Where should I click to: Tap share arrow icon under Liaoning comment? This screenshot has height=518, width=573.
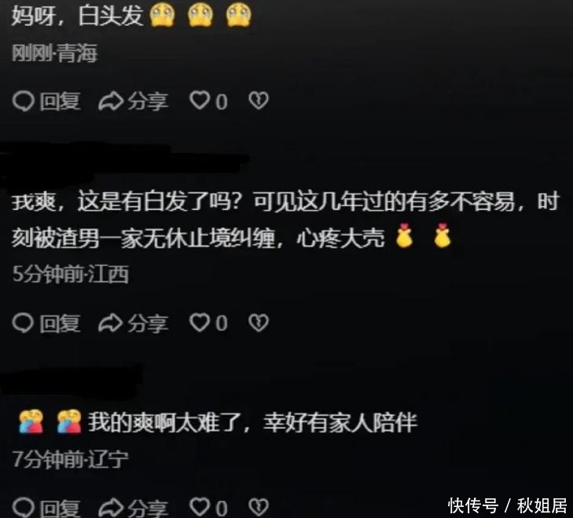pos(111,508)
